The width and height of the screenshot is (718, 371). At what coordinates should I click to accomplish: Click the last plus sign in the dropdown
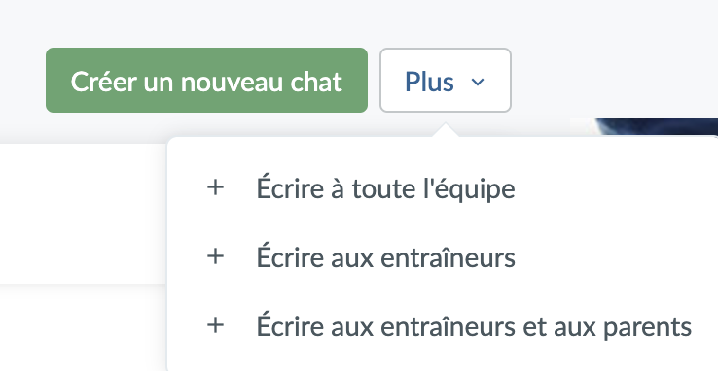(215, 325)
